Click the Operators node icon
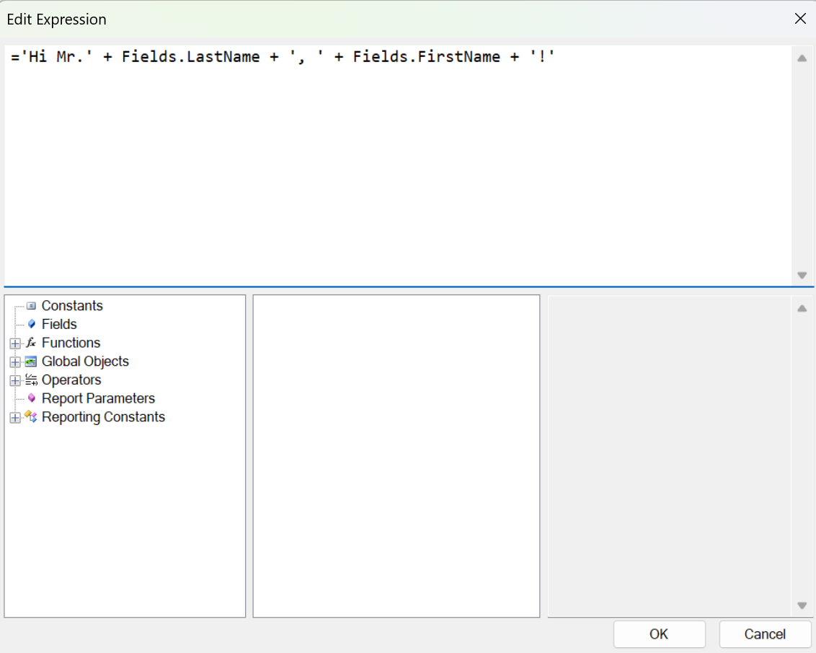This screenshot has height=653, width=816. tap(30, 380)
